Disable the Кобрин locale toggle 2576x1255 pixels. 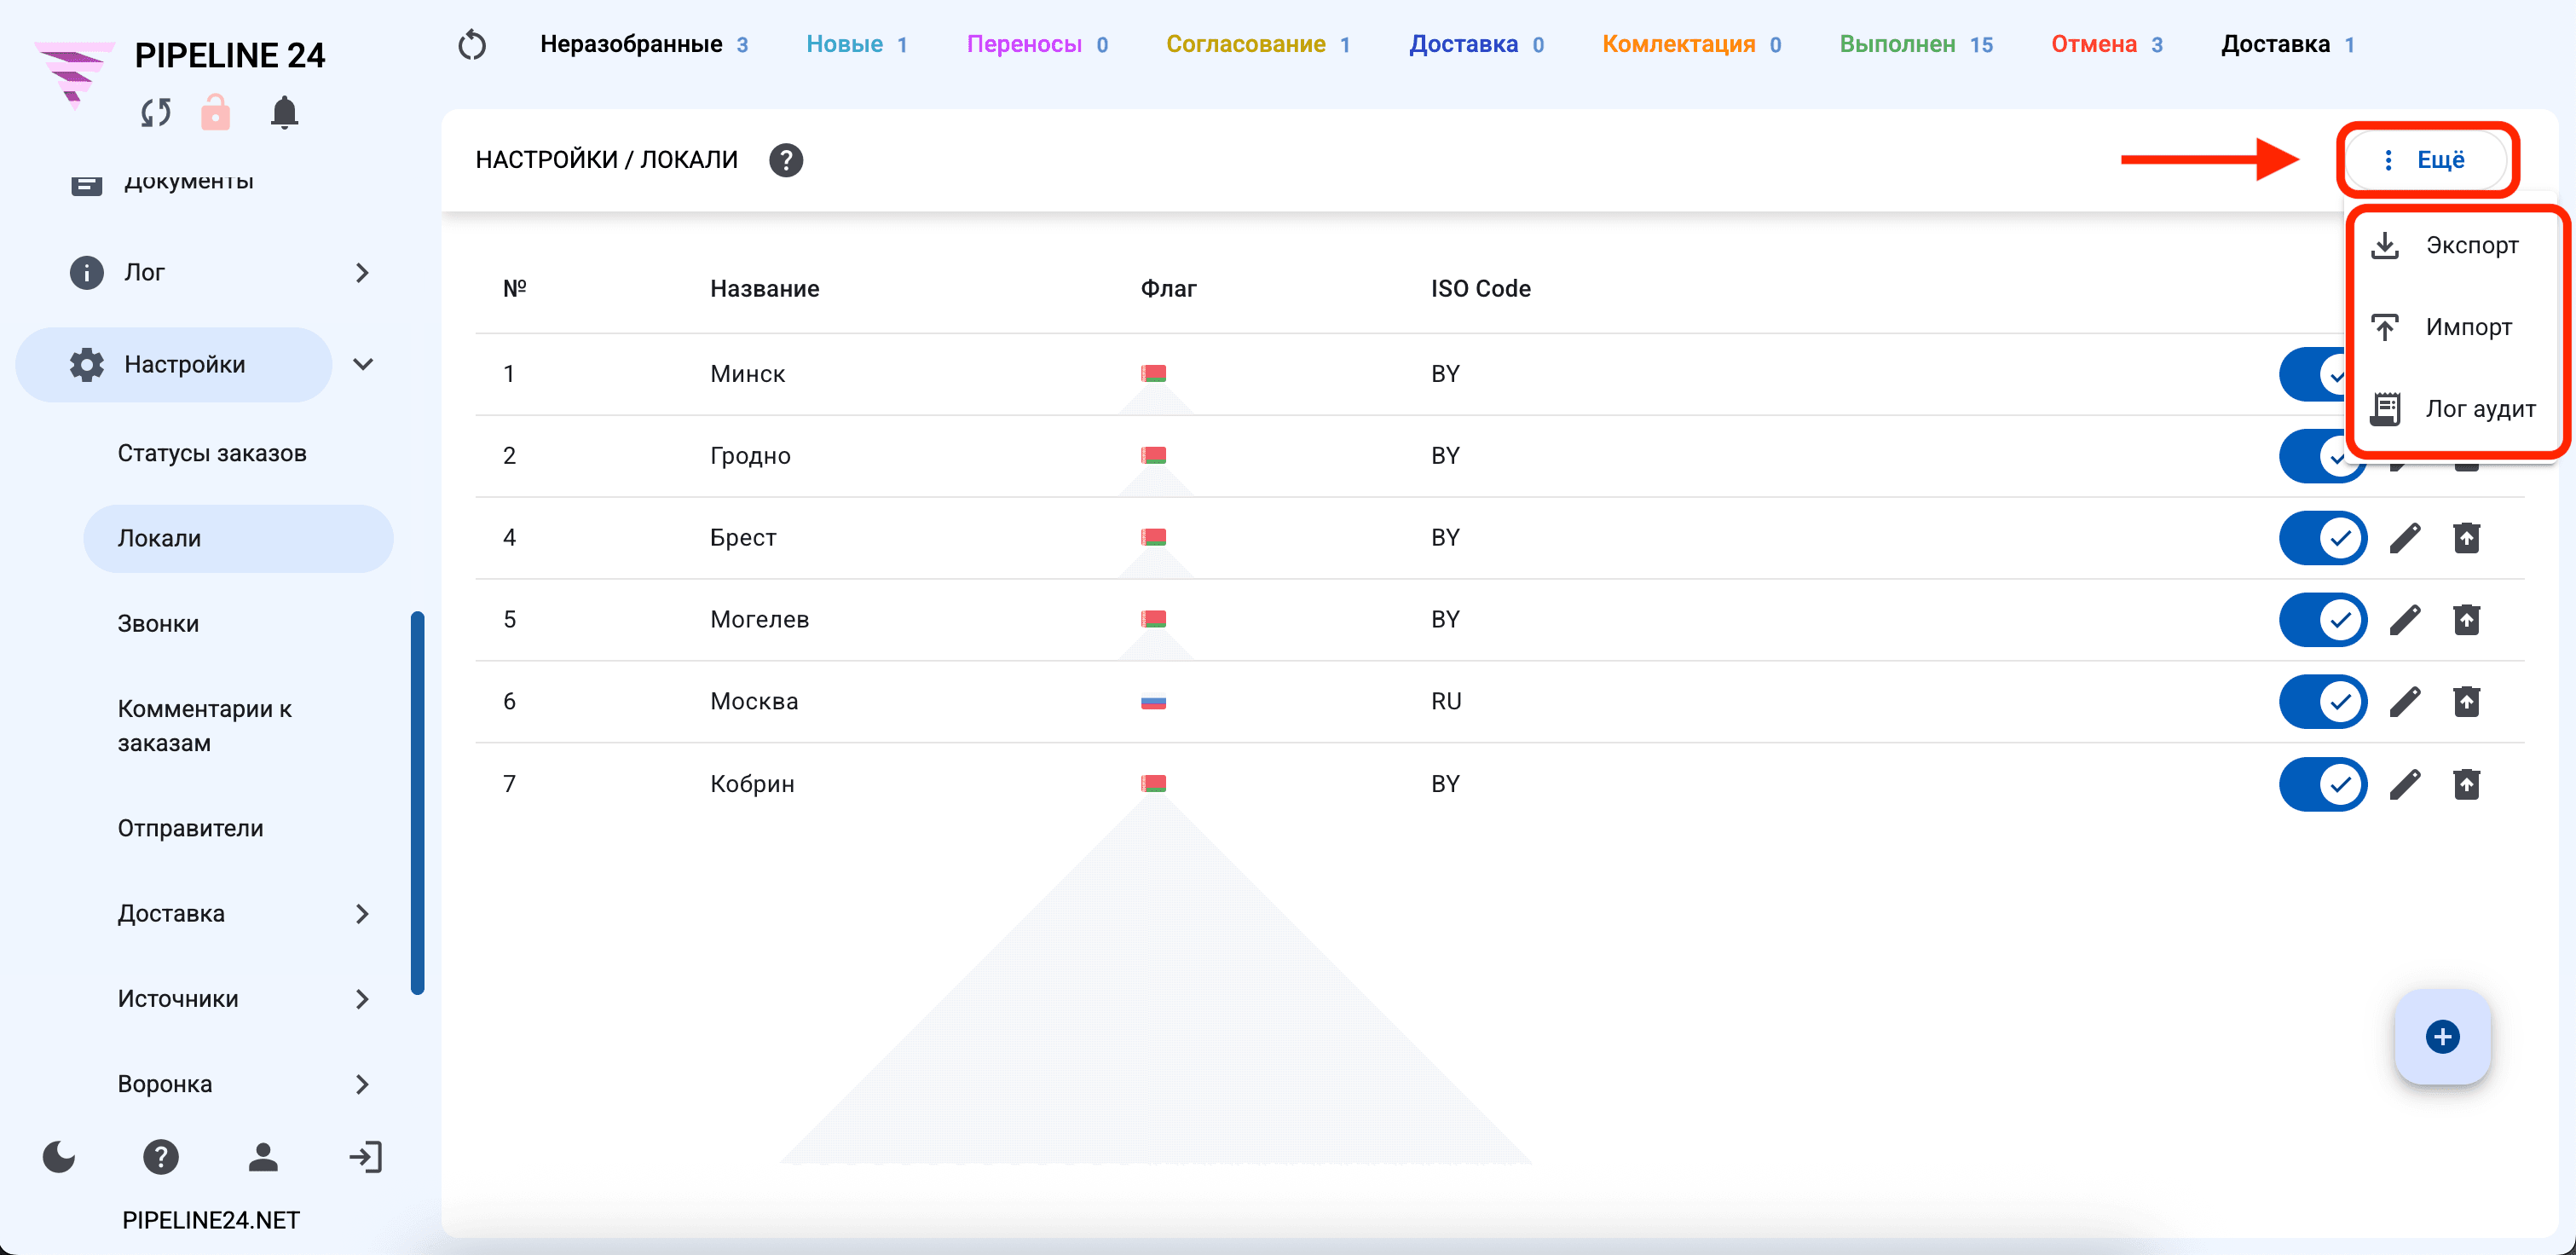click(2323, 784)
